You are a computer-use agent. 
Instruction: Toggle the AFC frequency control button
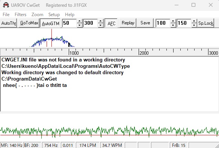(111, 23)
